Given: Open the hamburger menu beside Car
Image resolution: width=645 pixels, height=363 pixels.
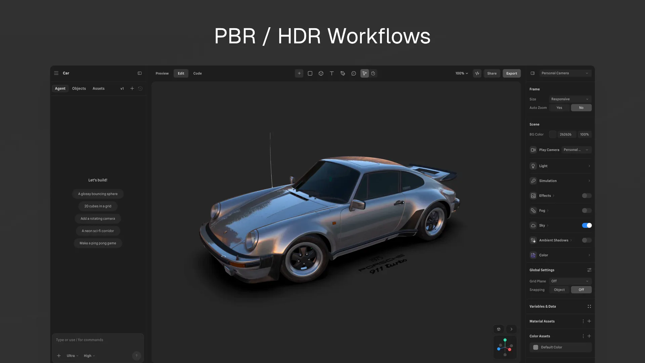Looking at the screenshot, I should coord(56,73).
